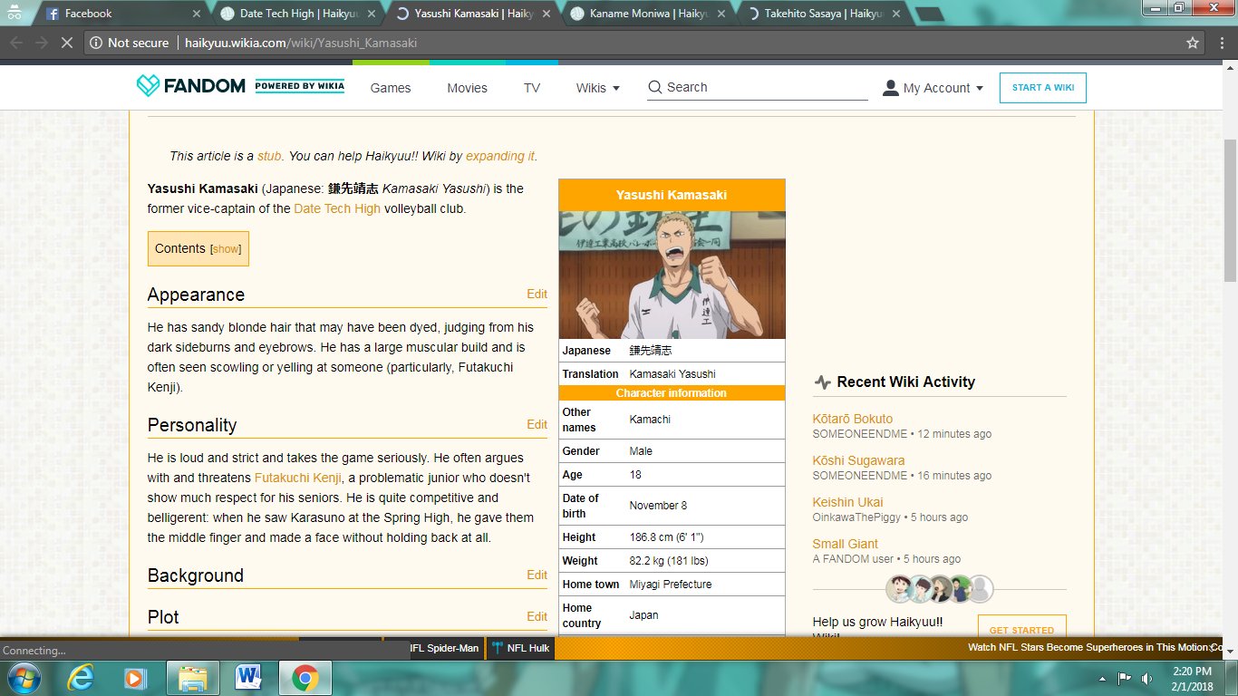Viewport: 1238px width, 696px height.
Task: Expand the Wikis dropdown
Action: [598, 88]
